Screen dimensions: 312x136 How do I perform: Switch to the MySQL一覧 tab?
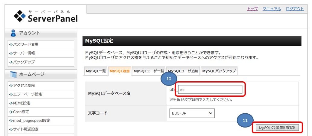coord(96,71)
